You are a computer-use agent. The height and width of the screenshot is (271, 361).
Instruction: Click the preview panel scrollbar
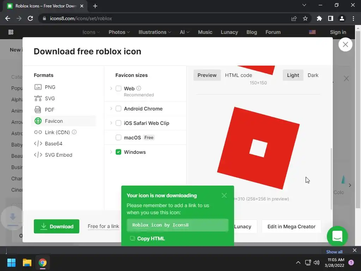pos(331,179)
